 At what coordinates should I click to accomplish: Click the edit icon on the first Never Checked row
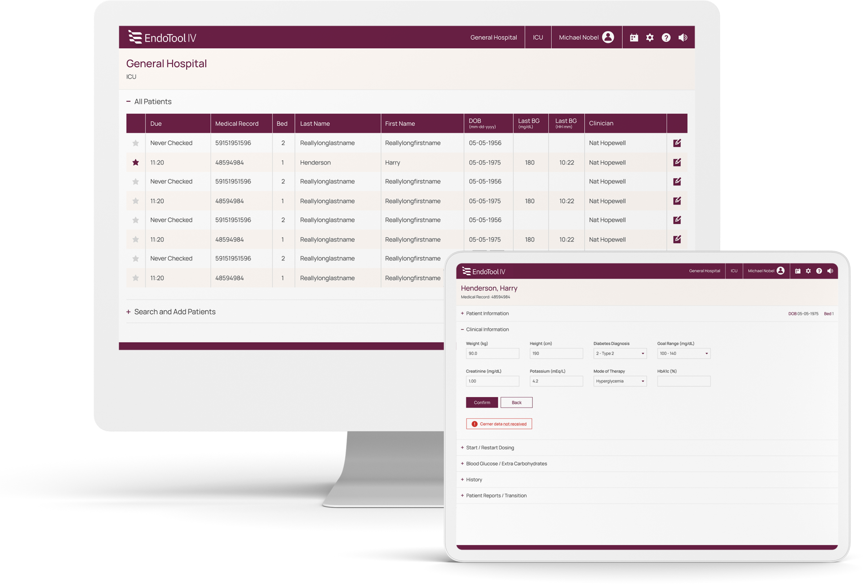click(677, 142)
